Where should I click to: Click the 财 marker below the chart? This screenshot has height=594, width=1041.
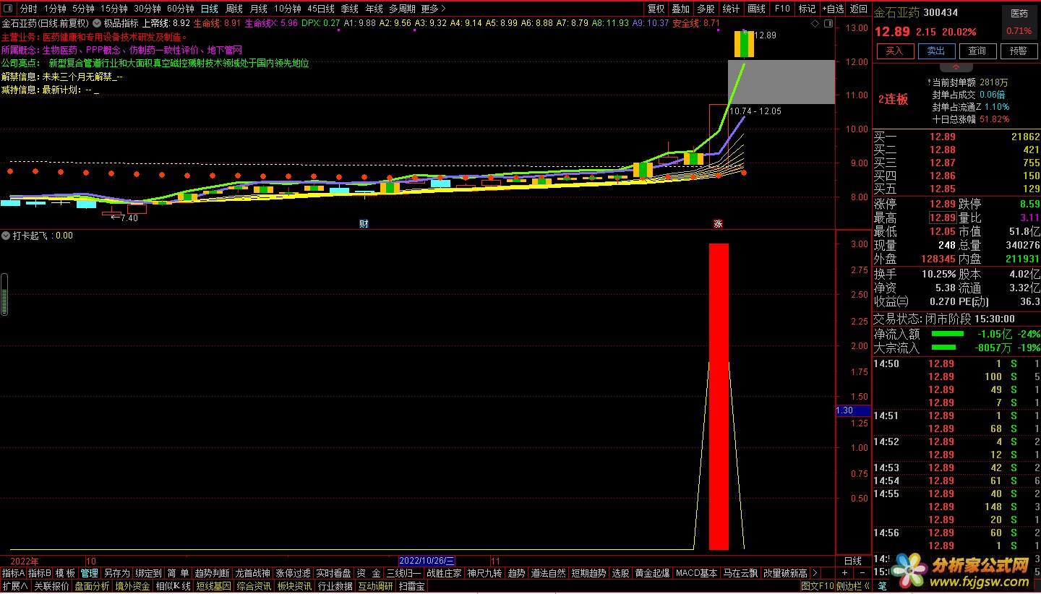[364, 223]
